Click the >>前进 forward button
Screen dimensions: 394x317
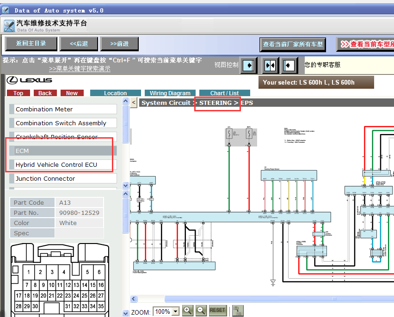click(119, 44)
